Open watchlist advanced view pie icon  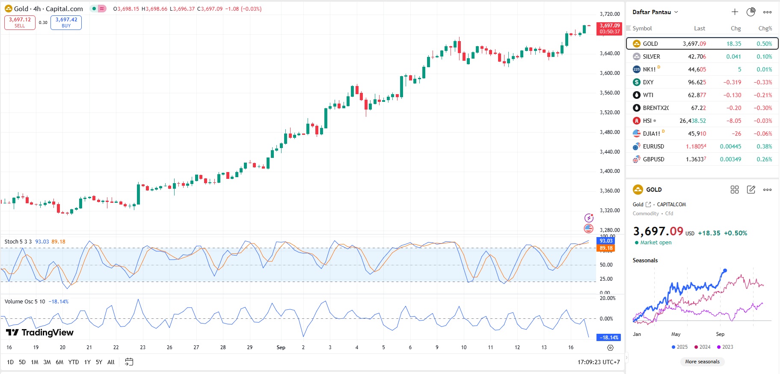coord(751,12)
